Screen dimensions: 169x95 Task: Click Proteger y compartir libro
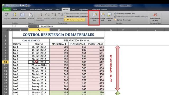[125, 13]
